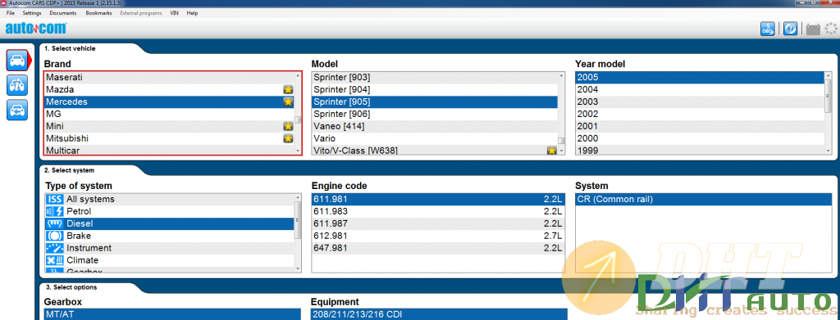
Task: Toggle favorite star for Vito/V-Class [W638]
Action: [552, 151]
